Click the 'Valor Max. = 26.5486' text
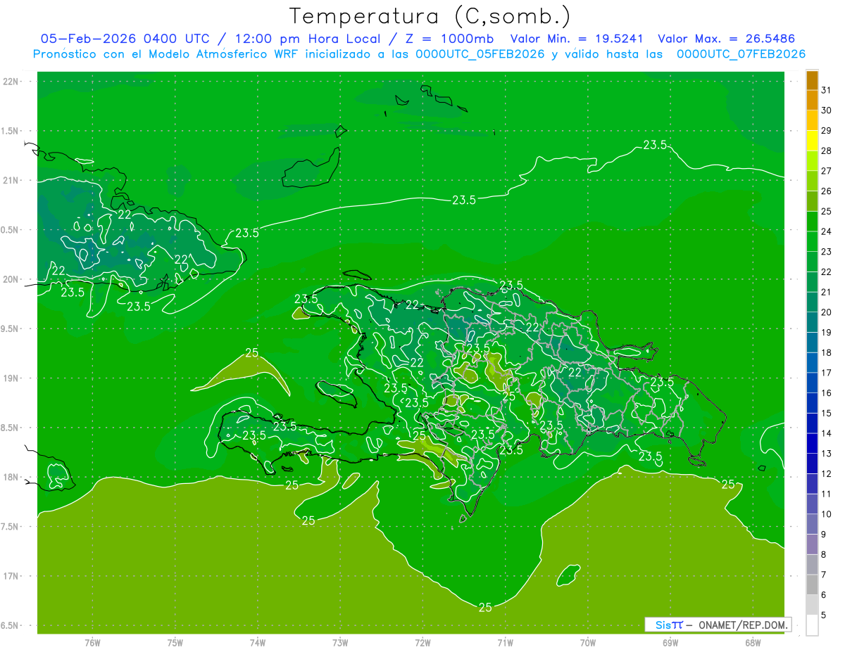Image resolution: width=845 pixels, height=652 pixels. click(727, 39)
